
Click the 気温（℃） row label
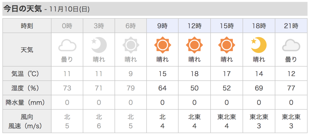click(x=27, y=74)
